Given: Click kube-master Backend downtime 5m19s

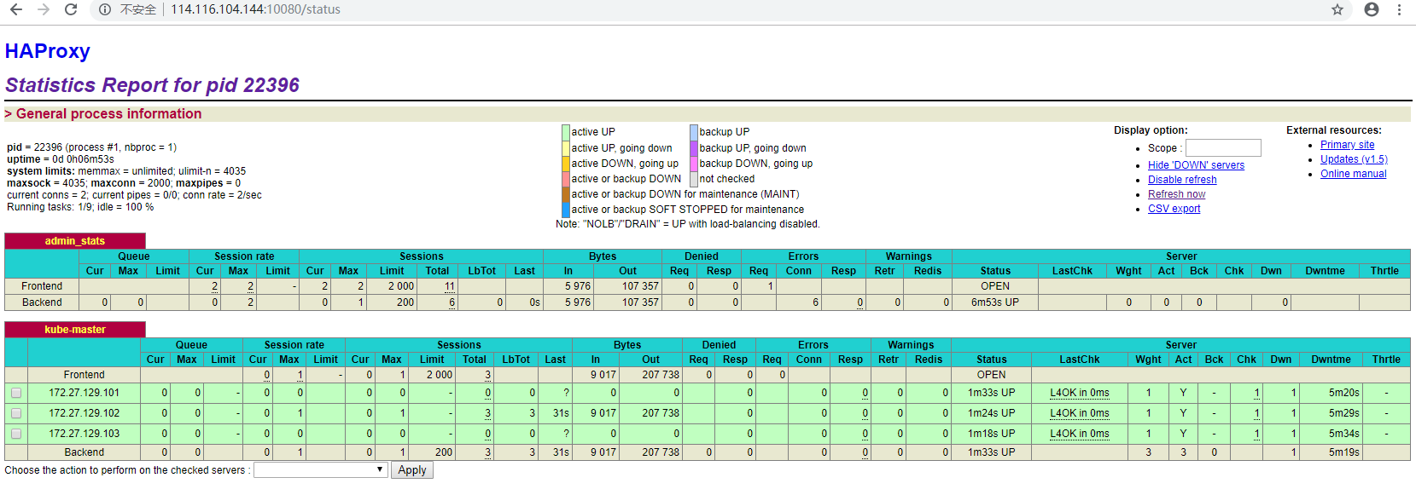Looking at the screenshot, I should (1343, 452).
